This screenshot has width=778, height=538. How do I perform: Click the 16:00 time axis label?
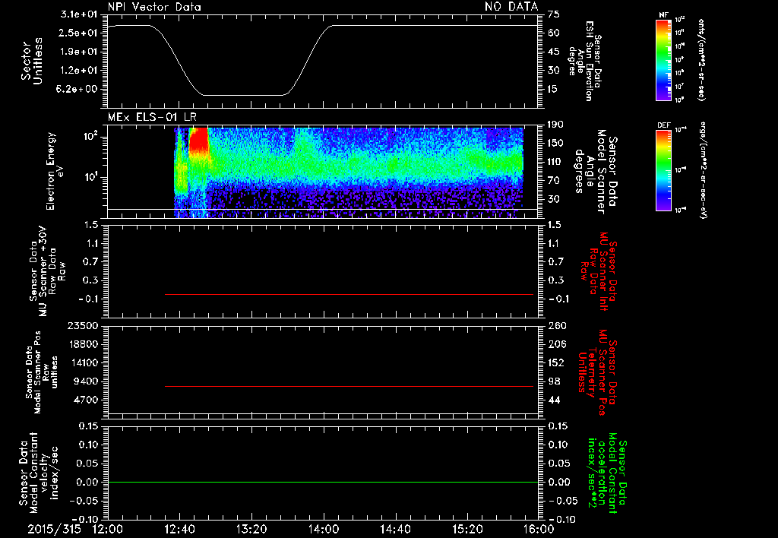[x=539, y=529]
